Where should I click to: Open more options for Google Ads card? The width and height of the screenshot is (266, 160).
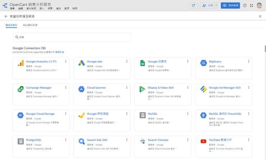[127, 61]
